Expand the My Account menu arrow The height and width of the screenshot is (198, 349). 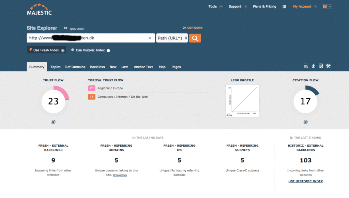[315, 7]
